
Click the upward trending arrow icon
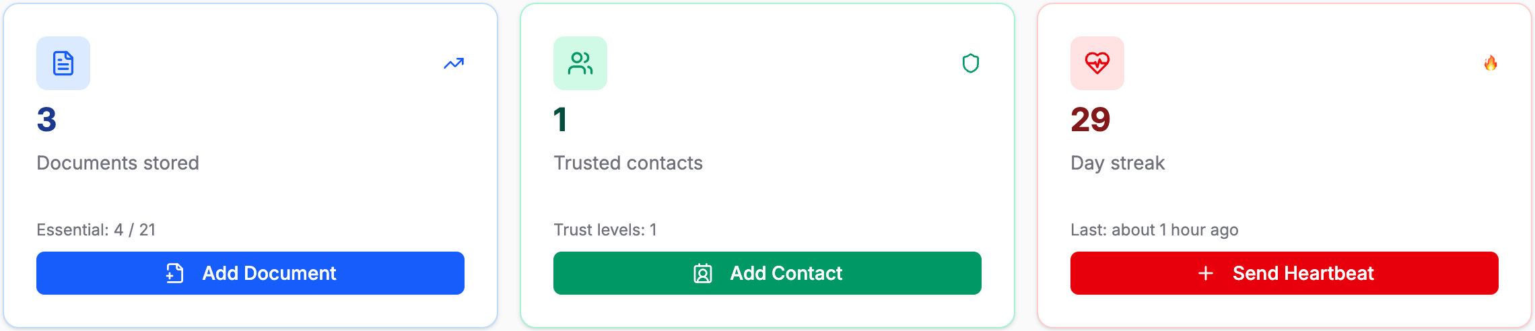pos(454,63)
